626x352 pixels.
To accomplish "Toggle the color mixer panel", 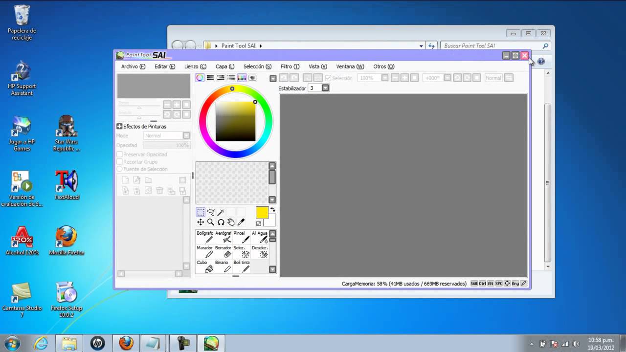I will tap(231, 78).
